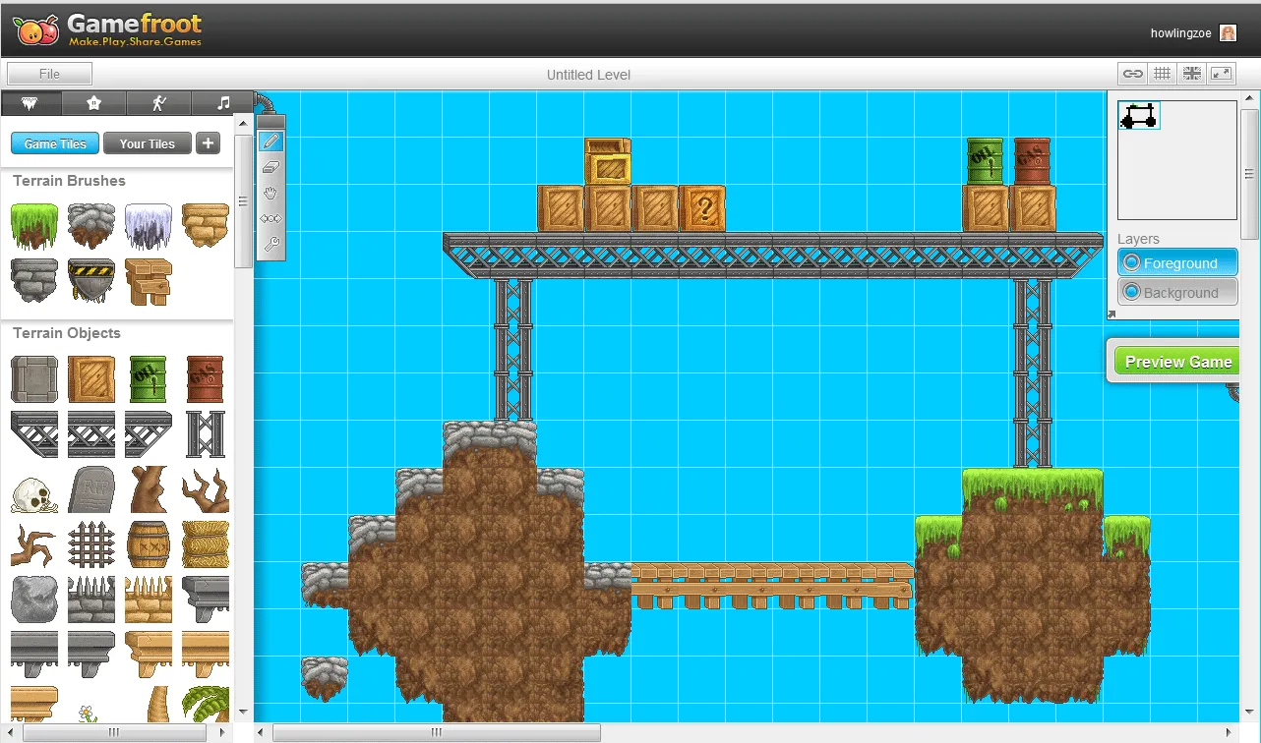Collapse layers panel using corner arrow
Image resolution: width=1261 pixels, height=743 pixels.
coord(1111,315)
